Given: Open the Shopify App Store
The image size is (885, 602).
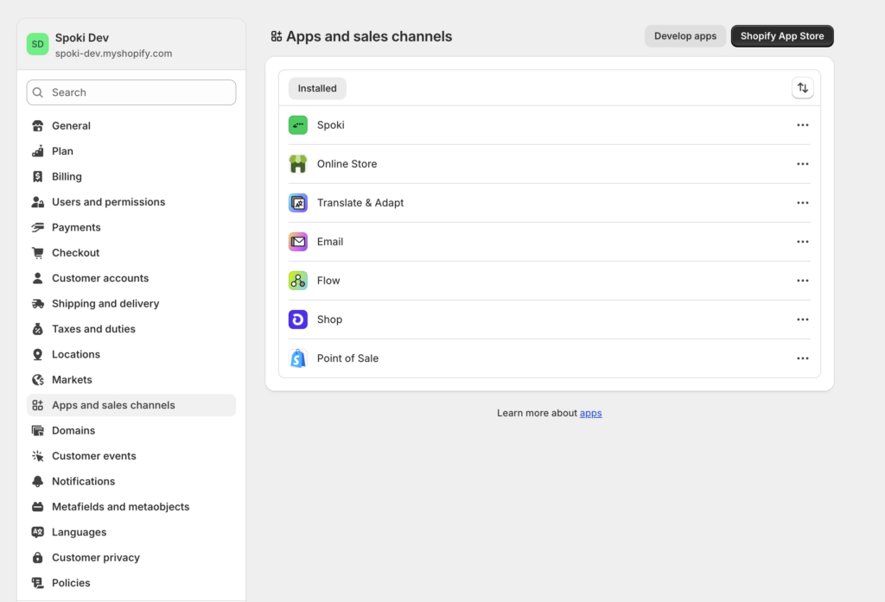Looking at the screenshot, I should coord(781,36).
